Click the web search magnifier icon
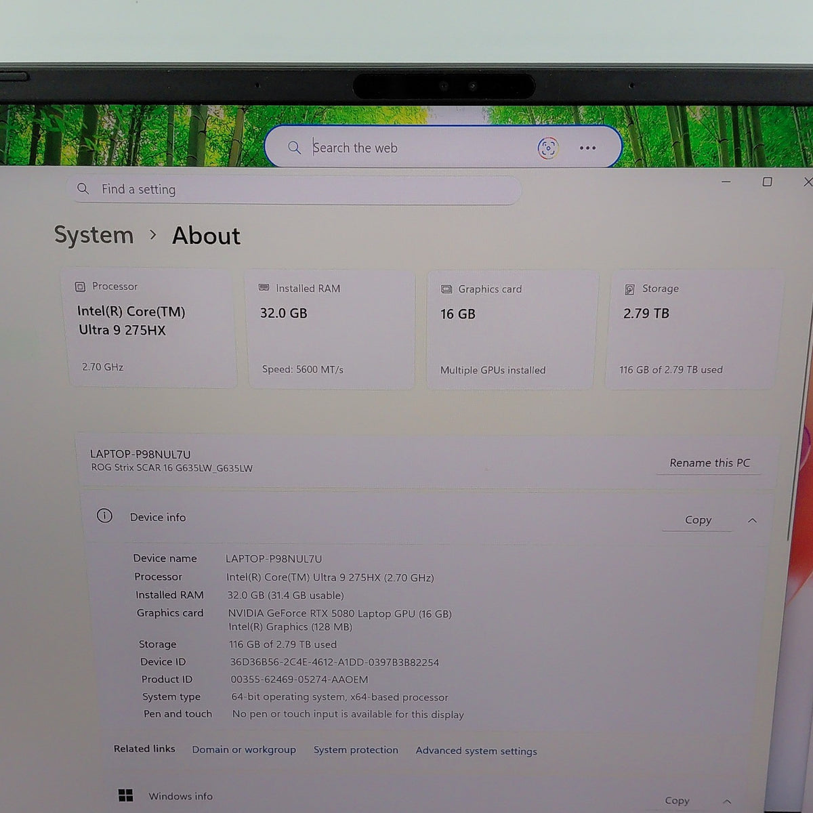 (294, 147)
